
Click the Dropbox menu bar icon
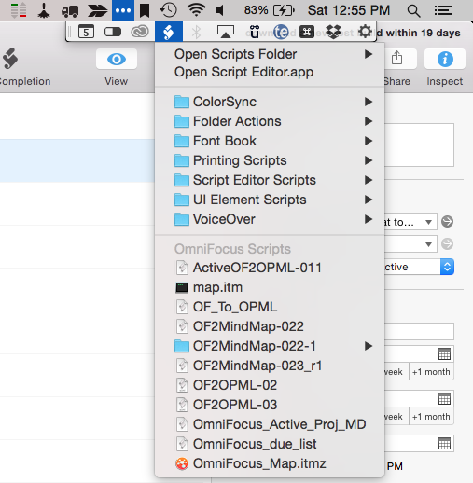333,32
